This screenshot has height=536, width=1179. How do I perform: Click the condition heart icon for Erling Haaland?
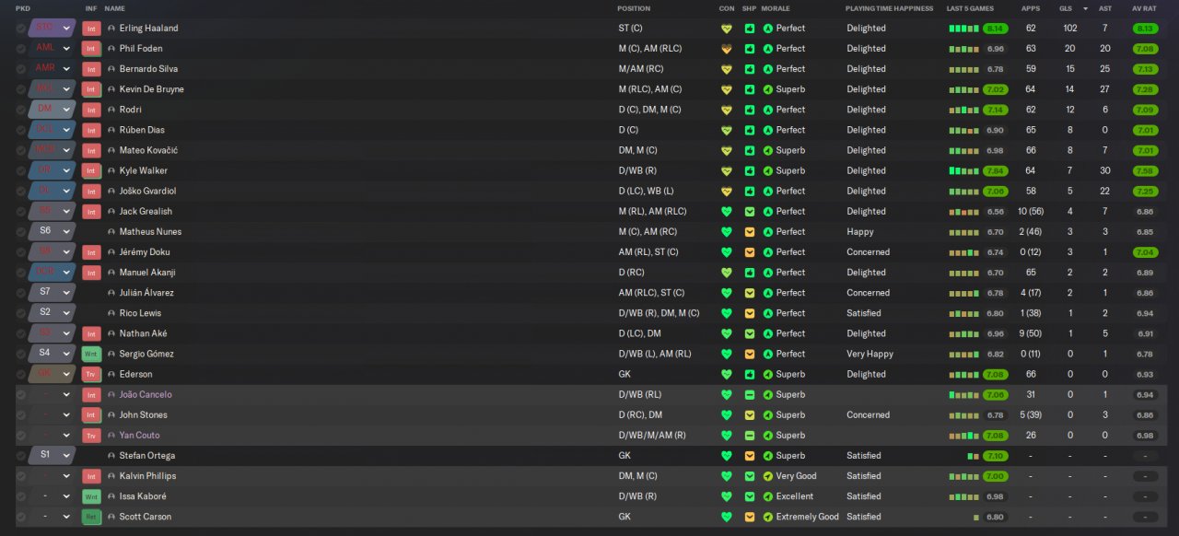coord(726,29)
